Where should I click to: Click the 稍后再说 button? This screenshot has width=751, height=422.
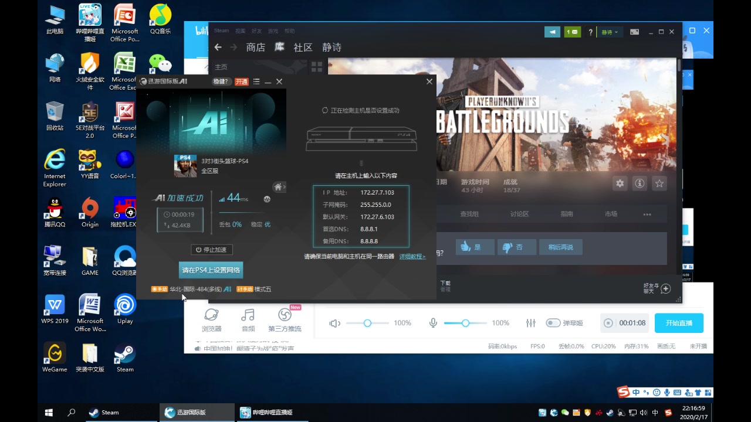click(x=561, y=247)
